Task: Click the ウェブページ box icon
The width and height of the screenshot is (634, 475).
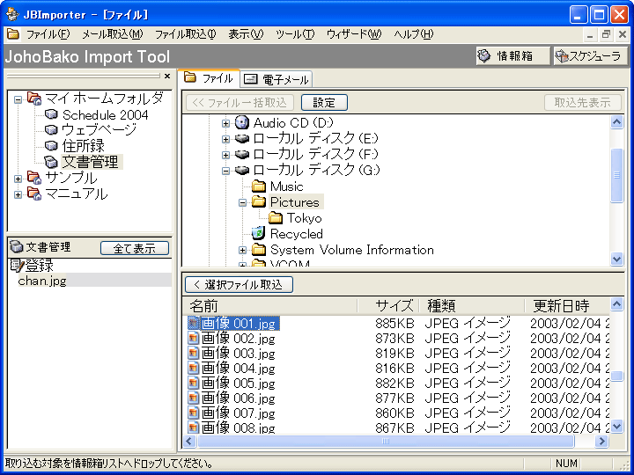Action: (x=51, y=130)
